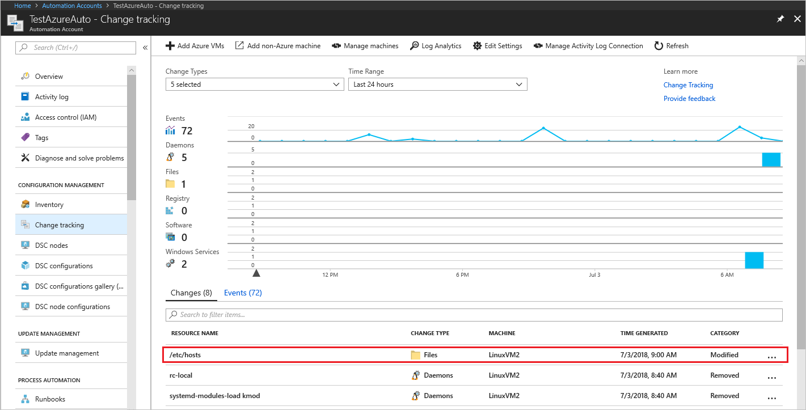This screenshot has height=410, width=806.
Task: Click the DSC node configurations icon
Action: tap(25, 306)
